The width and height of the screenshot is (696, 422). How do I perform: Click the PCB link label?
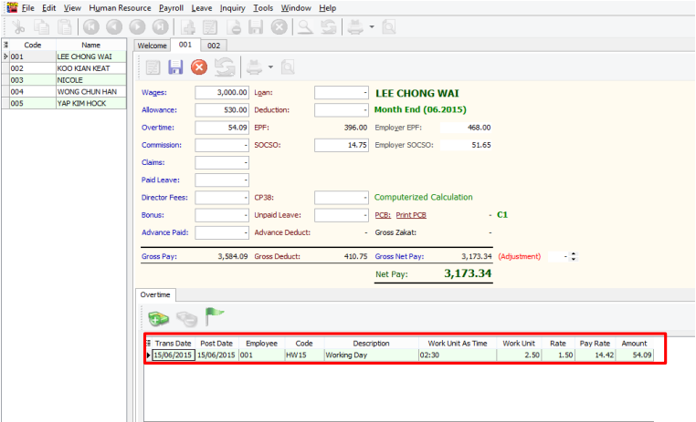[x=382, y=215]
